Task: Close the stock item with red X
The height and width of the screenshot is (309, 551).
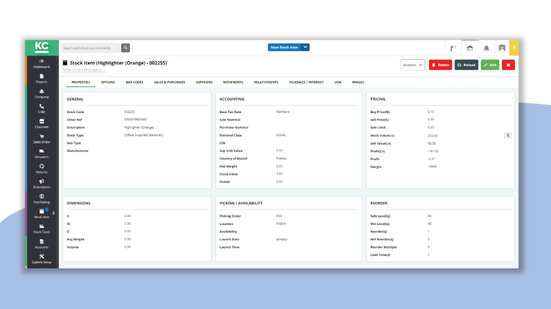Action: 508,65
